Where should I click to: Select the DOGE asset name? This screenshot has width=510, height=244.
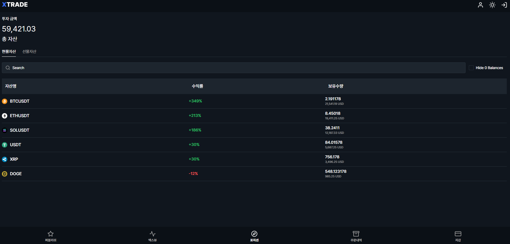coord(16,174)
